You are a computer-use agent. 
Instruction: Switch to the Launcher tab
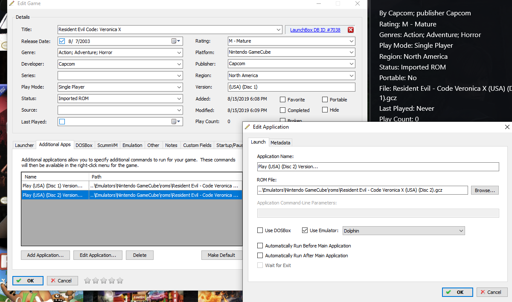click(24, 145)
